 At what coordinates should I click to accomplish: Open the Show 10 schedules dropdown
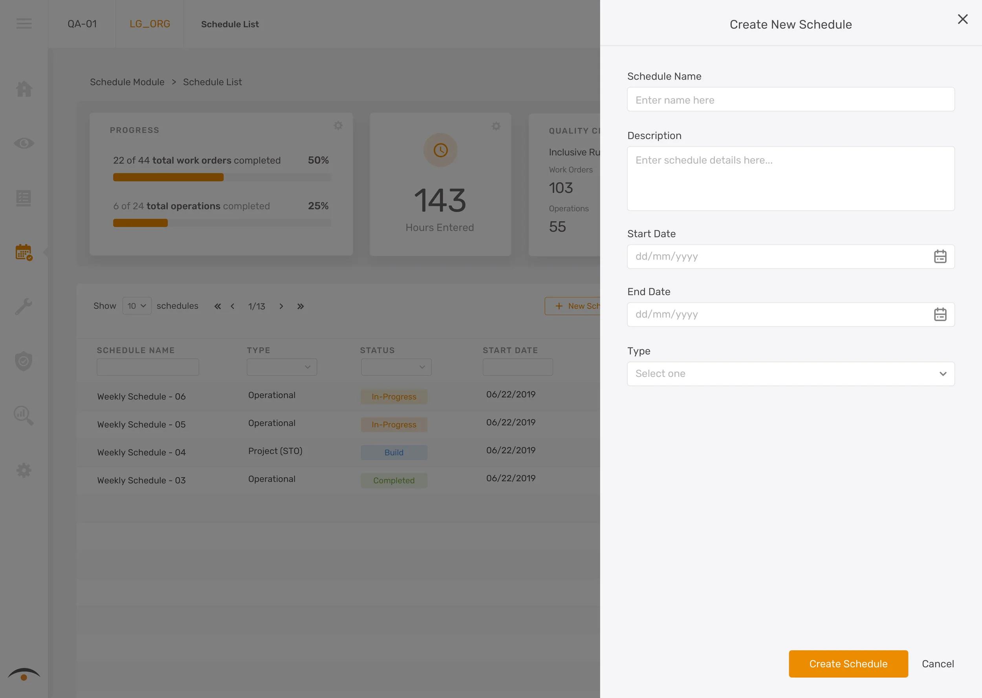click(137, 306)
